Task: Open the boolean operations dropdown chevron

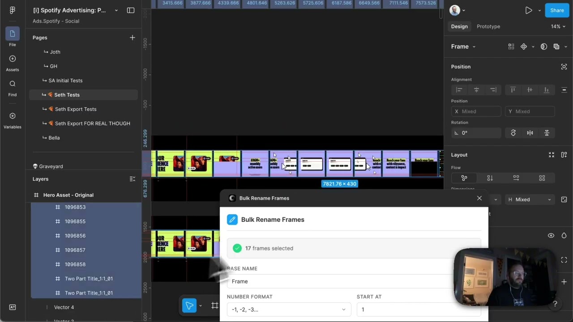Action: 566,47
